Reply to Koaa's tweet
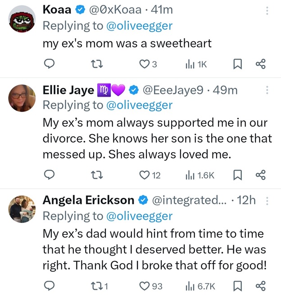Image resolution: width=281 pixels, height=297 pixels. (50, 64)
